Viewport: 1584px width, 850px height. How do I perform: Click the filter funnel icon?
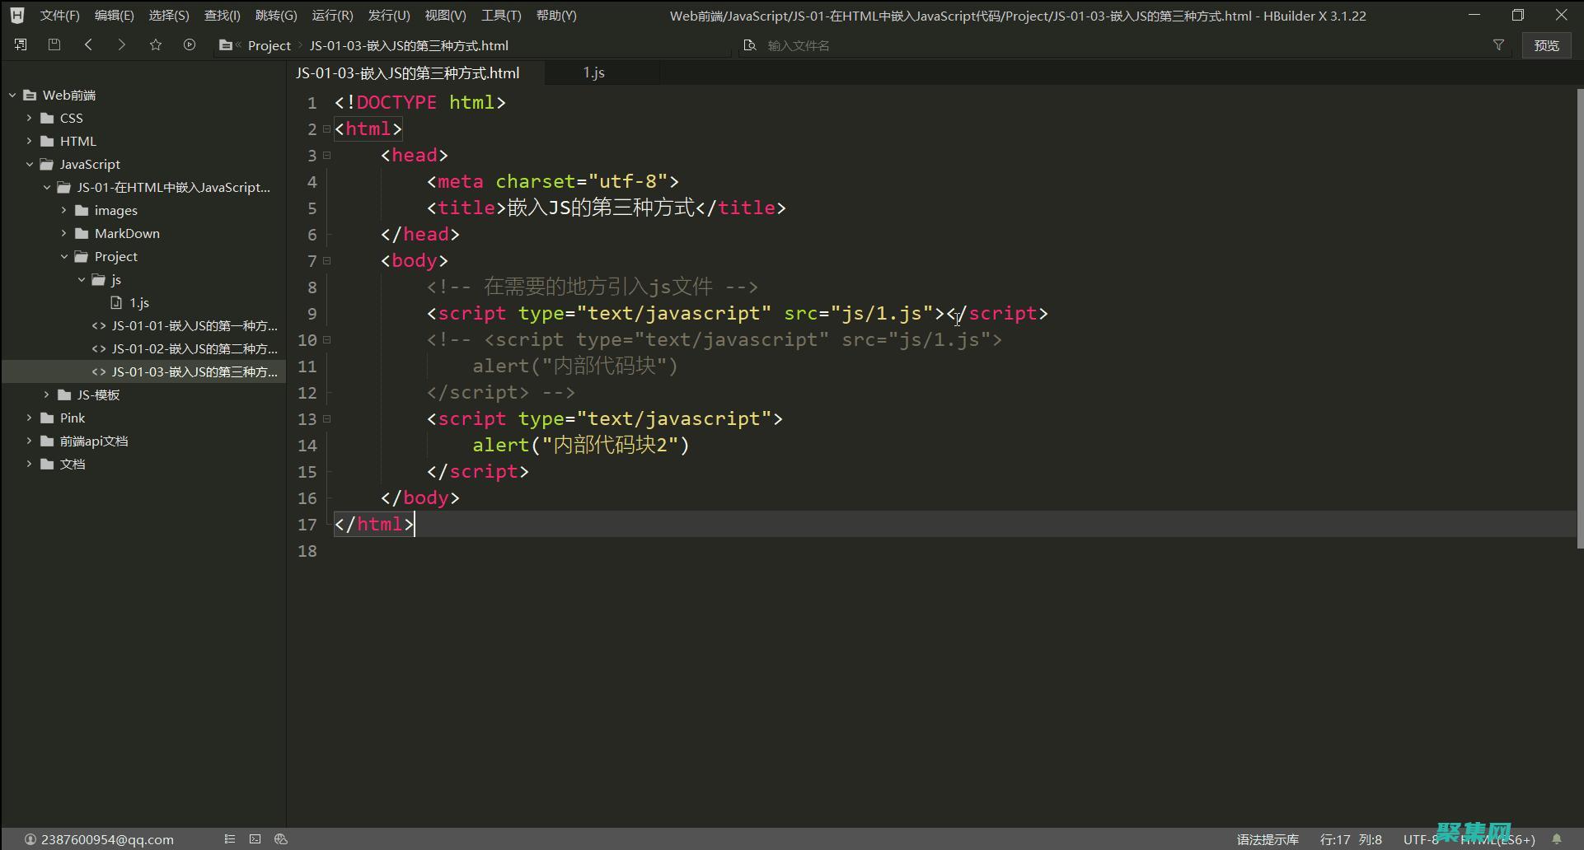[x=1498, y=45]
